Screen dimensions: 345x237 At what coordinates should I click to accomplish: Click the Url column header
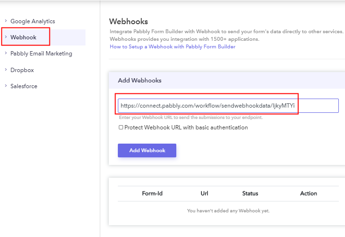click(204, 193)
